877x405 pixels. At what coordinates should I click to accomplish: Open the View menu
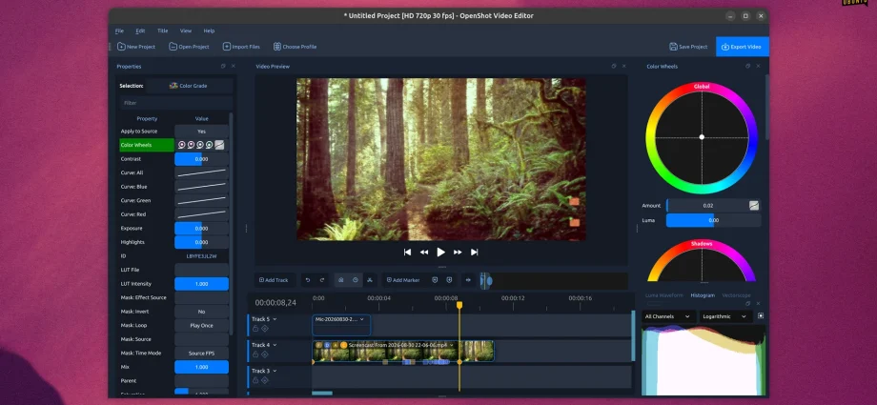tap(186, 30)
